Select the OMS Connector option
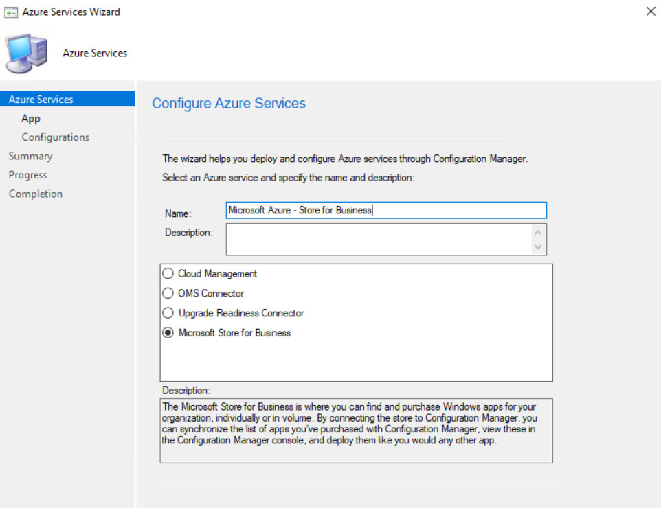Viewport: 661px width, 508px height. [x=168, y=293]
